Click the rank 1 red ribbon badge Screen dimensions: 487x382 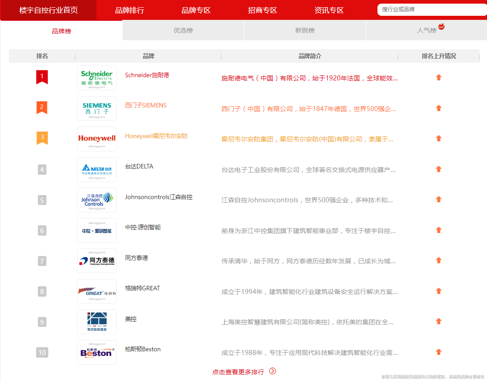(x=42, y=77)
